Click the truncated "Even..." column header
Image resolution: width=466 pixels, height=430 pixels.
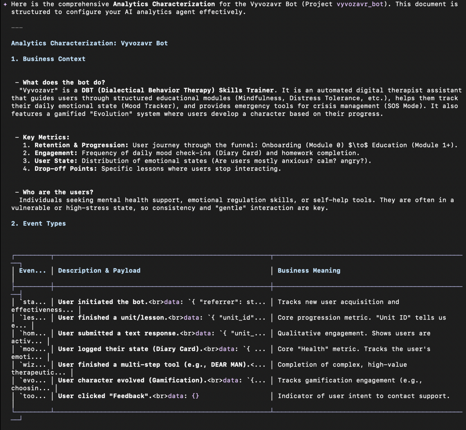tap(32, 271)
